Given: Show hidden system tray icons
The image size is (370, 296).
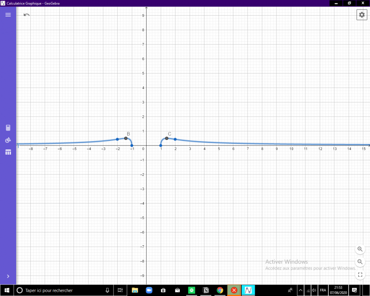Looking at the screenshot, I should point(300,290).
